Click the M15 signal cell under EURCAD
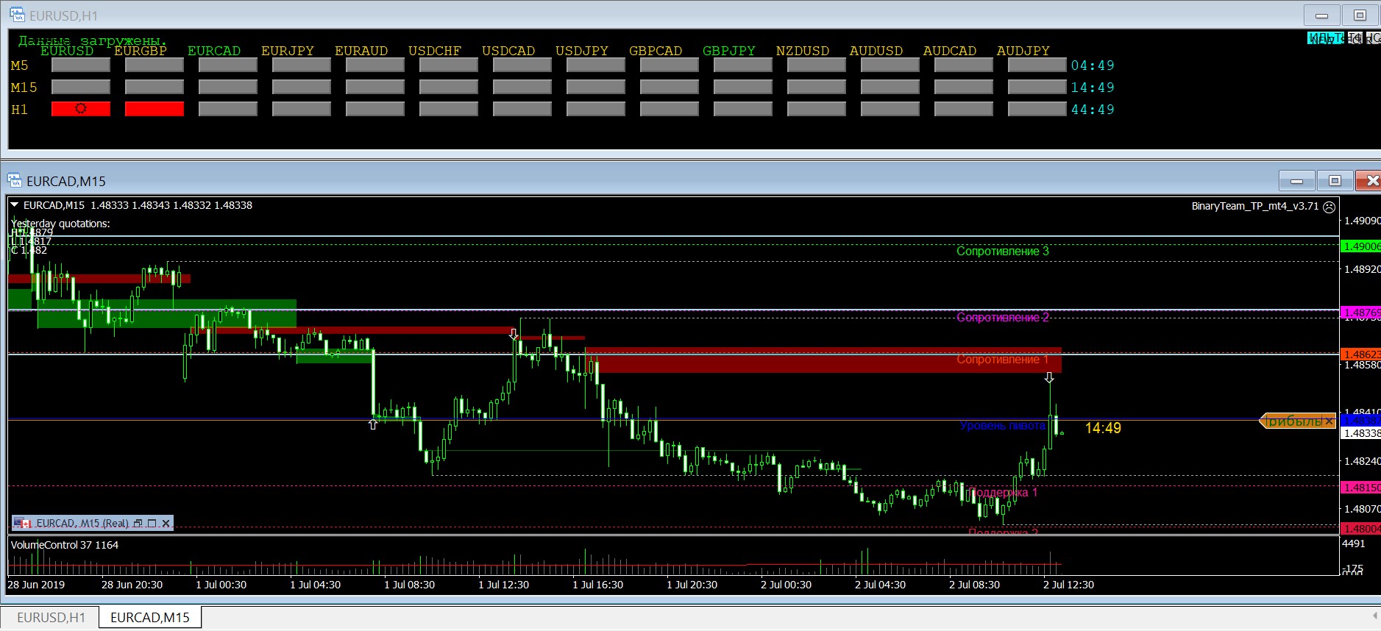Screen dimensions: 1381x631 pos(228,87)
